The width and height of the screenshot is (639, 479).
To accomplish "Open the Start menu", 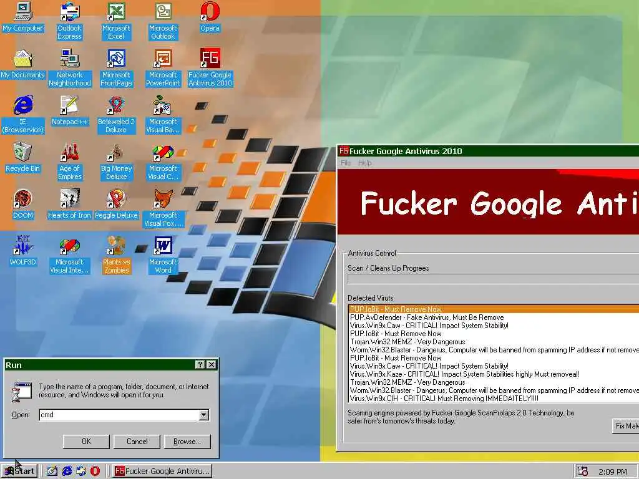I will point(19,472).
